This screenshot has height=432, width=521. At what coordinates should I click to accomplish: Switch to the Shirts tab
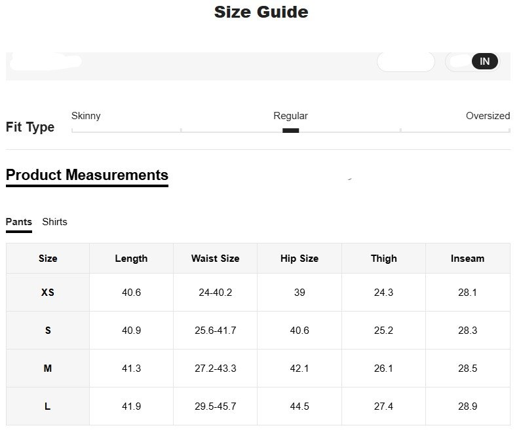click(x=54, y=222)
